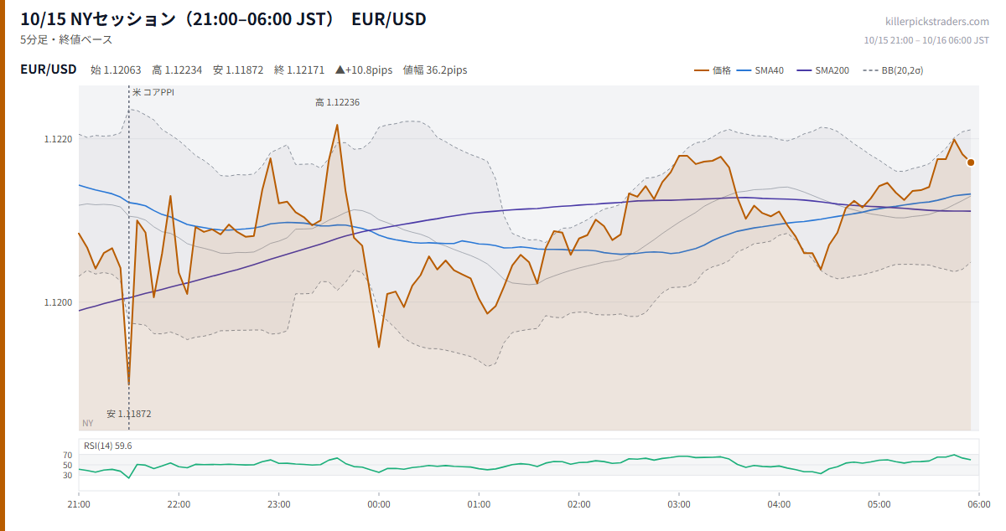
Task: Click the RSI(14) 59.6 label
Action: 106,446
